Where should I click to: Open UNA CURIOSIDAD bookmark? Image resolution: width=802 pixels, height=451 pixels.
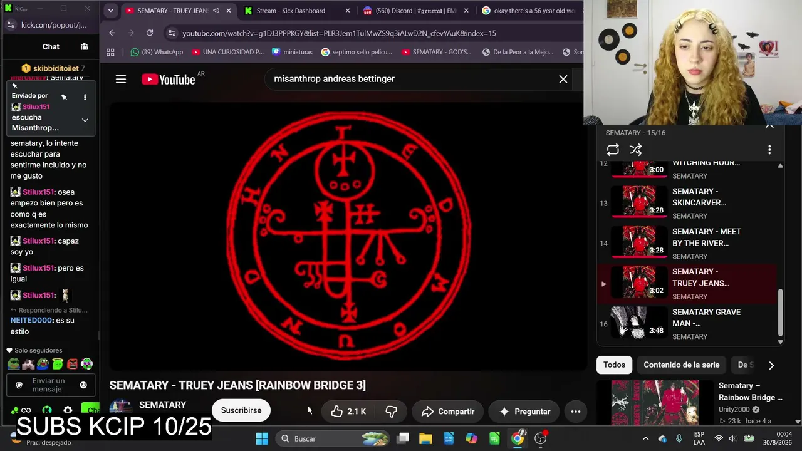pyautogui.click(x=228, y=52)
